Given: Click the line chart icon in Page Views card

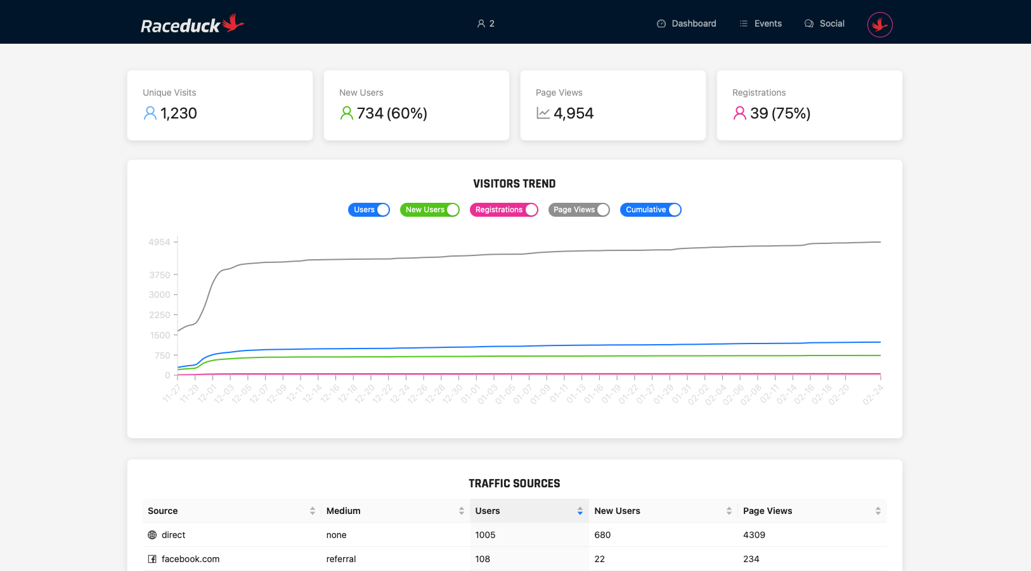Looking at the screenshot, I should [x=543, y=113].
